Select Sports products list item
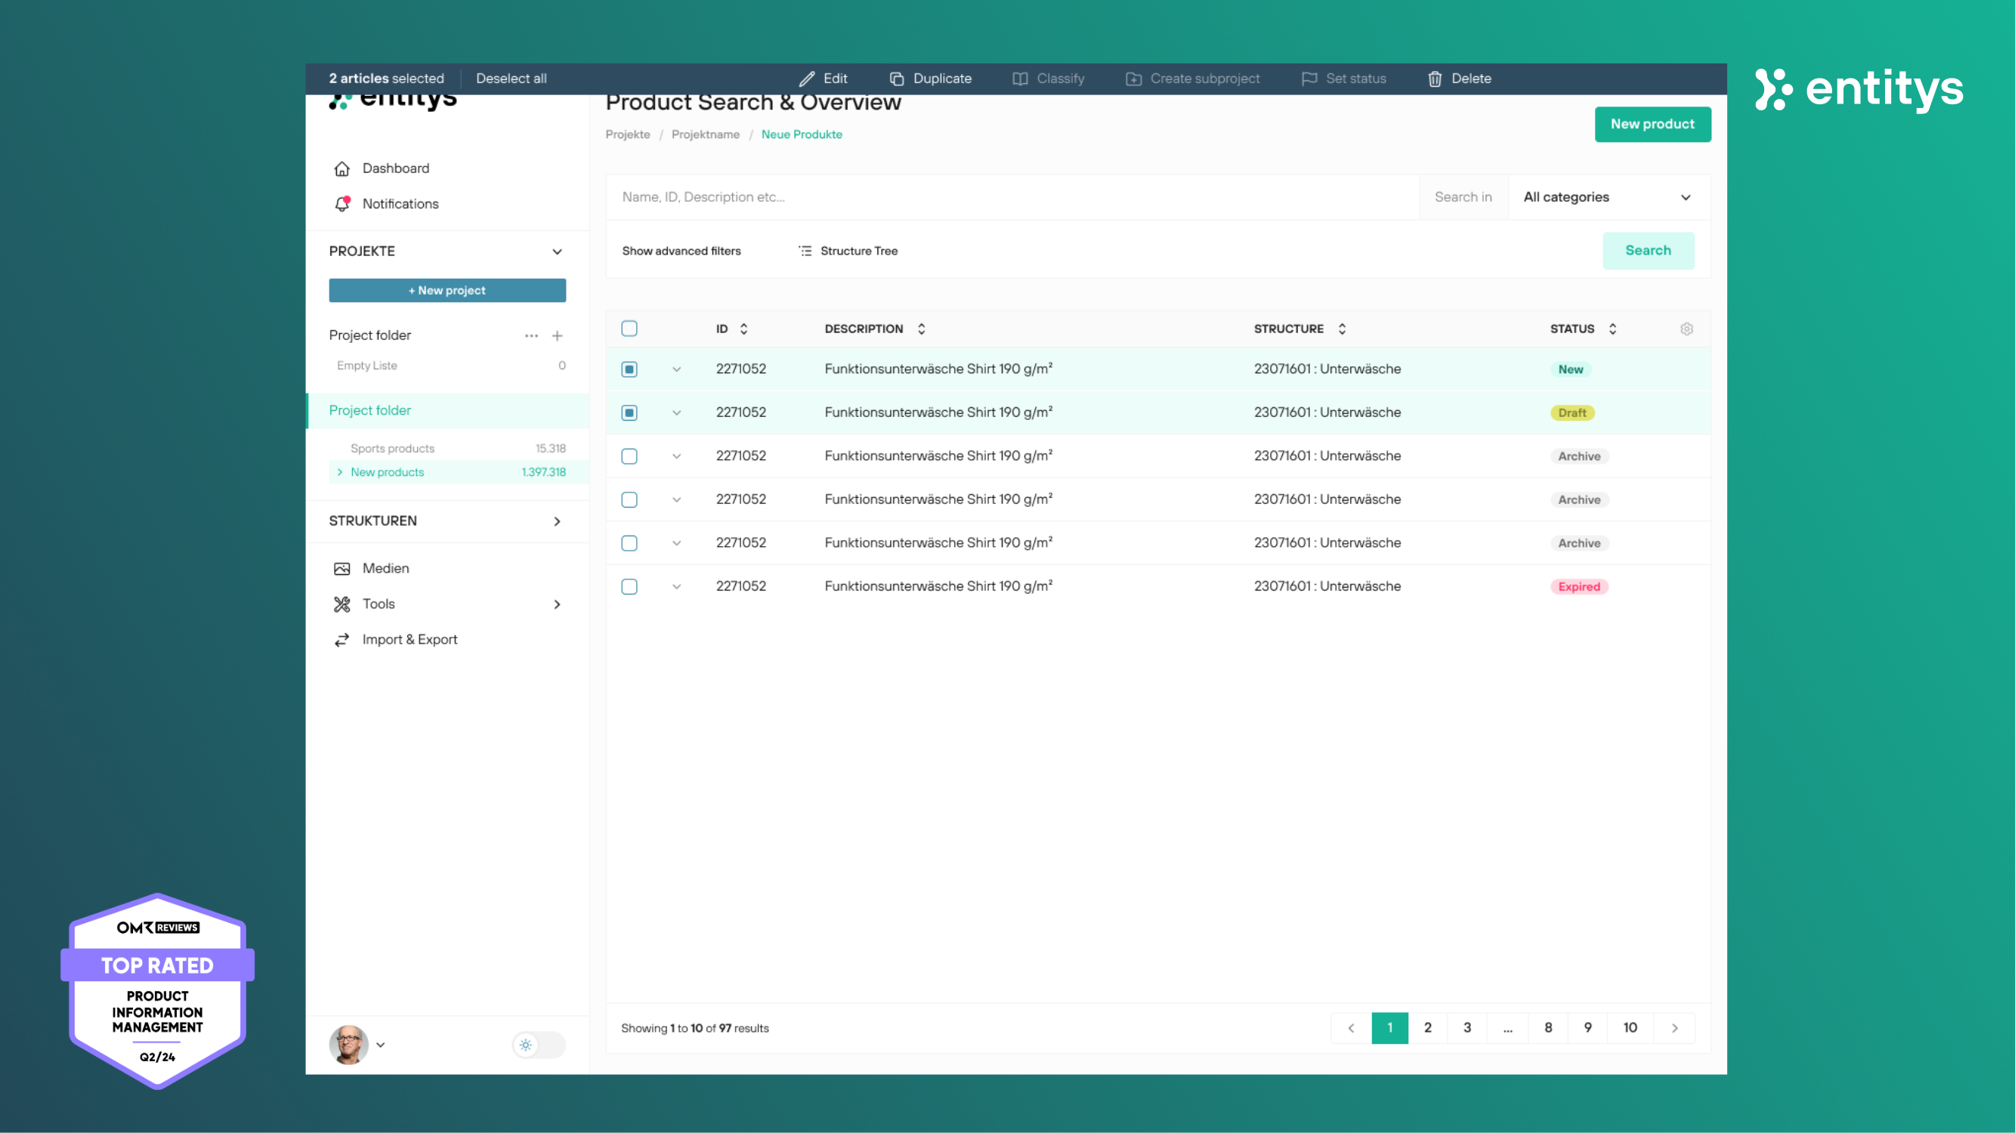Screen dimensions: 2015x1133 (x=392, y=448)
